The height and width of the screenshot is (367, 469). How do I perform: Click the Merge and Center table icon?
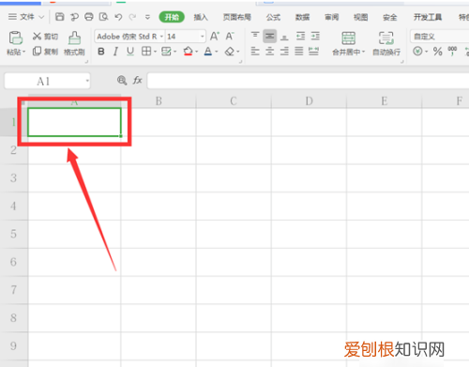click(x=348, y=38)
